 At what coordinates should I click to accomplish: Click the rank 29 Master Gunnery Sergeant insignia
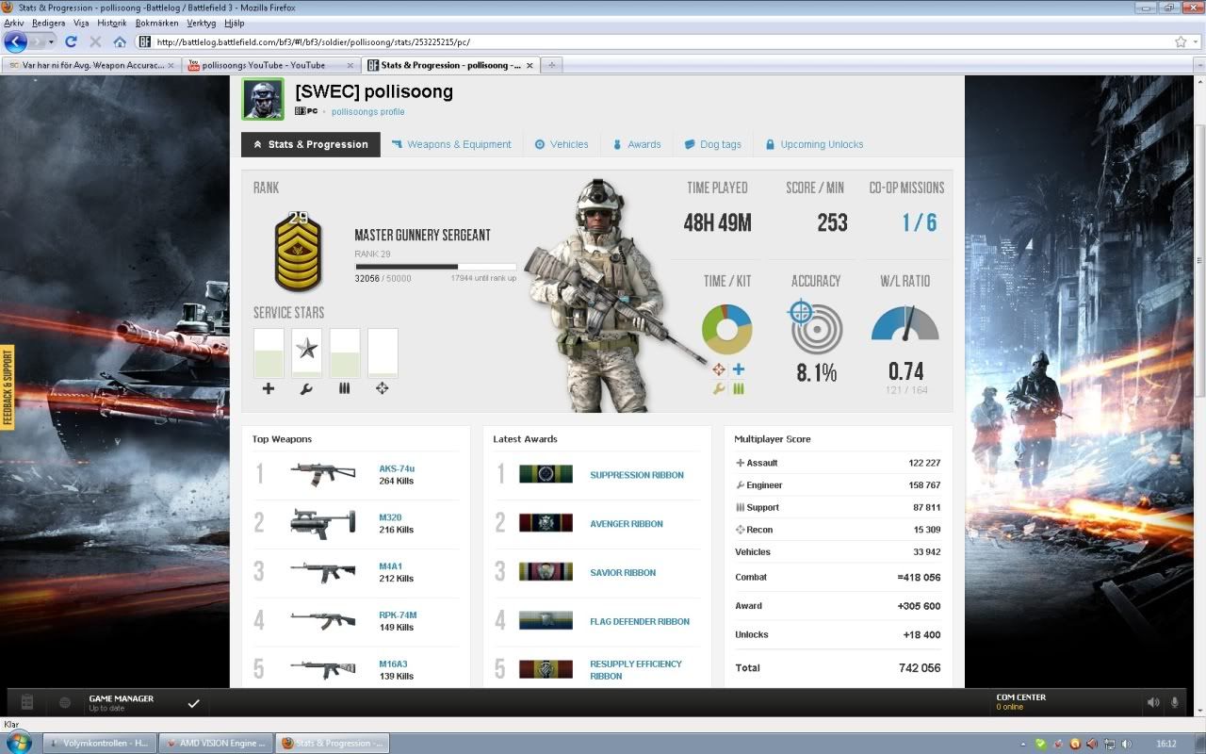click(298, 251)
